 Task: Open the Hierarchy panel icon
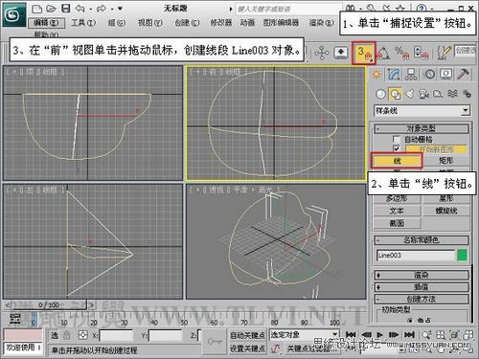coord(411,75)
